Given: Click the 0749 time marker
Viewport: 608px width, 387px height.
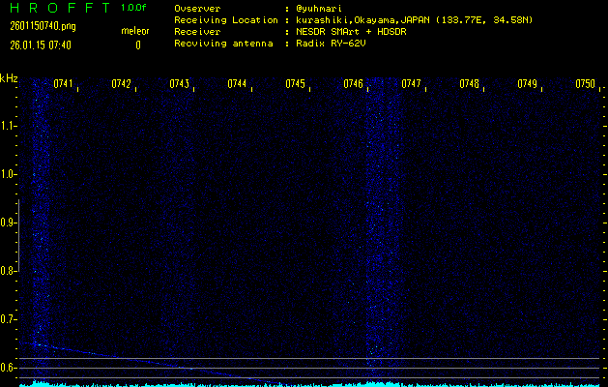Looking at the screenshot, I should (x=528, y=83).
